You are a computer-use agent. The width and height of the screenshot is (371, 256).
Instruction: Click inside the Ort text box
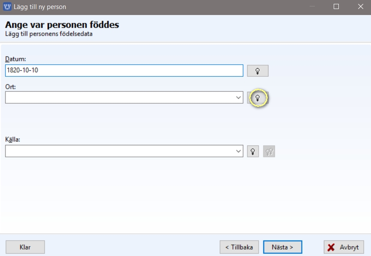click(x=120, y=97)
